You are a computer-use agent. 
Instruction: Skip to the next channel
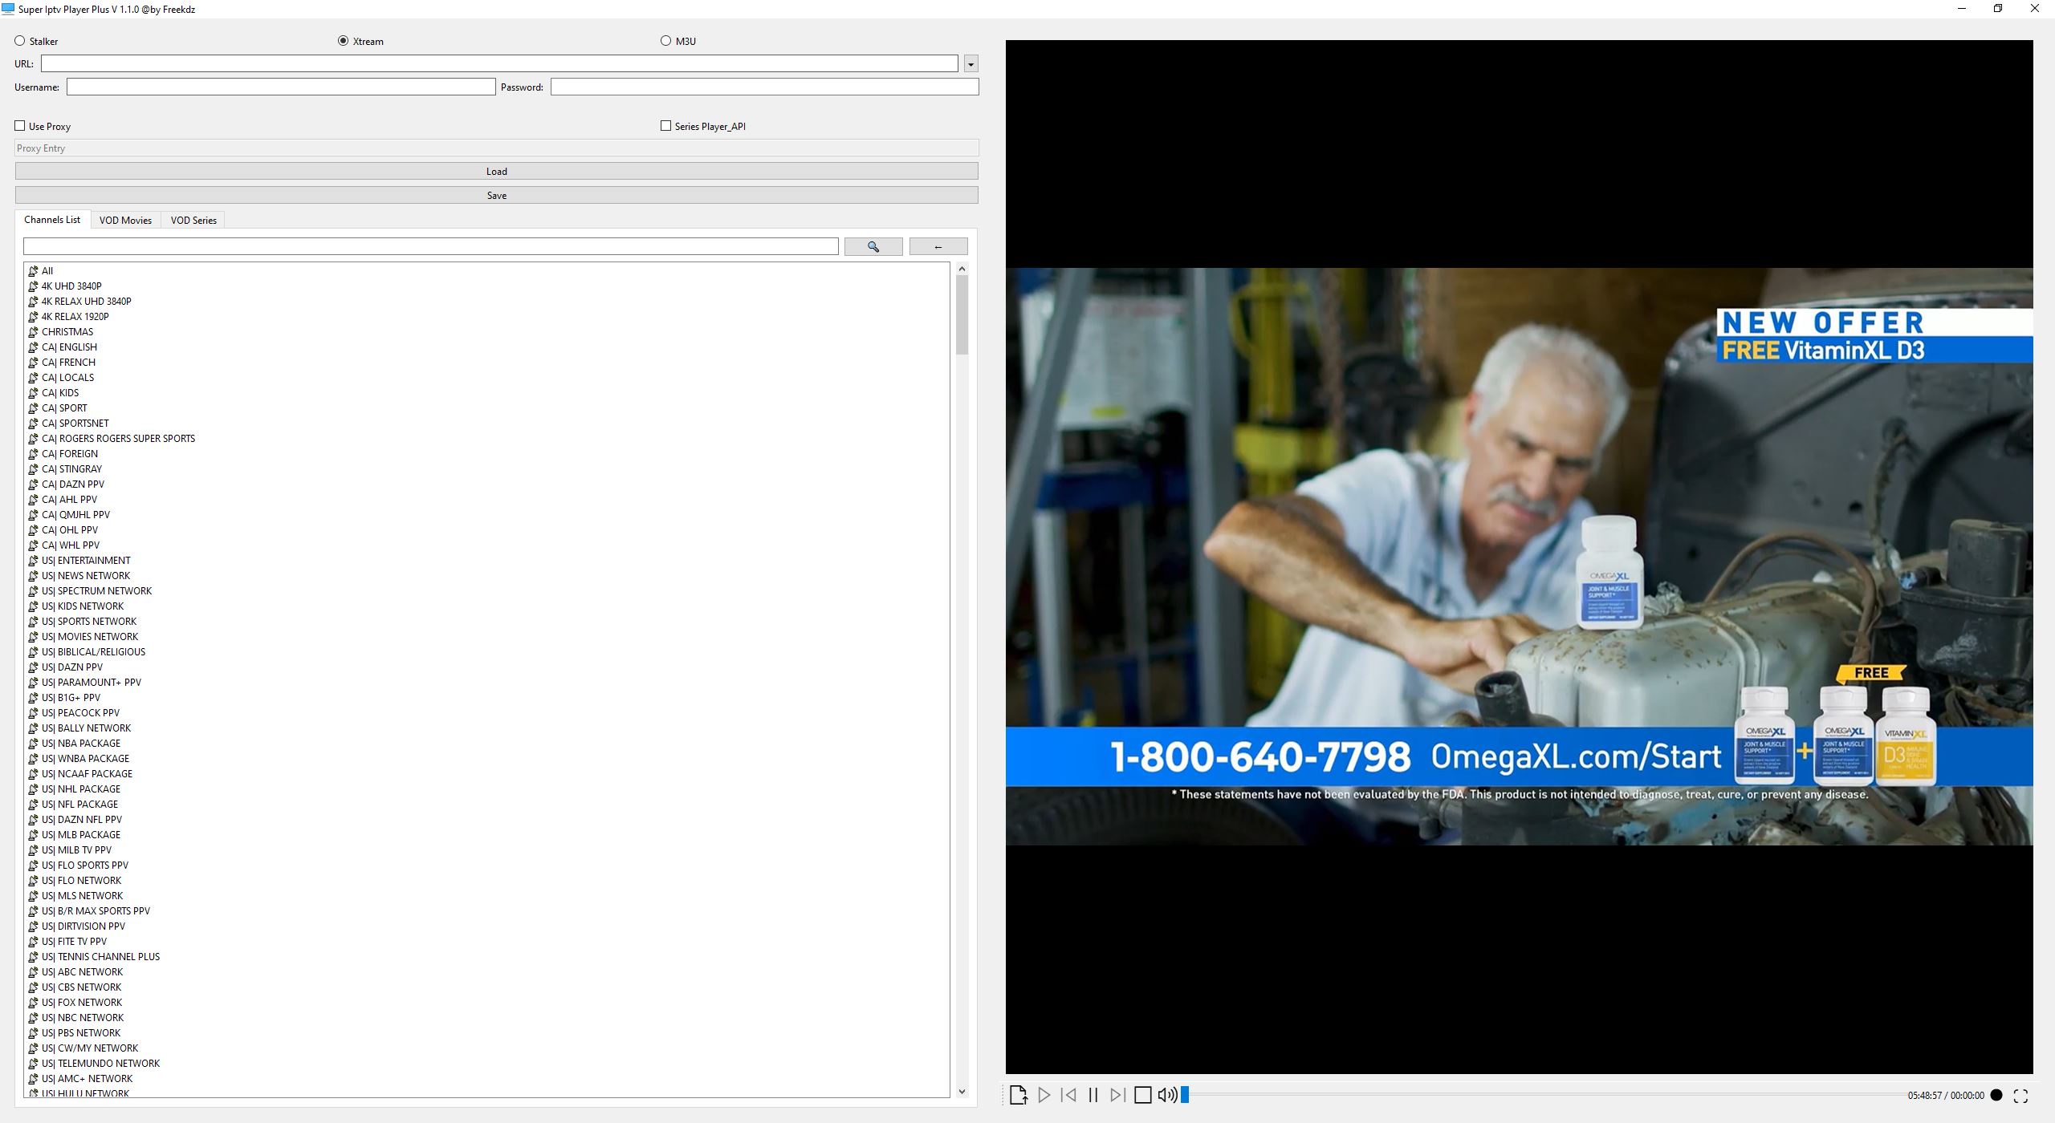(1117, 1095)
